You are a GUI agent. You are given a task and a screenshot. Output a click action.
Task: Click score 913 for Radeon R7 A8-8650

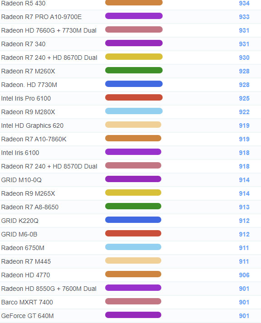coord(244,207)
